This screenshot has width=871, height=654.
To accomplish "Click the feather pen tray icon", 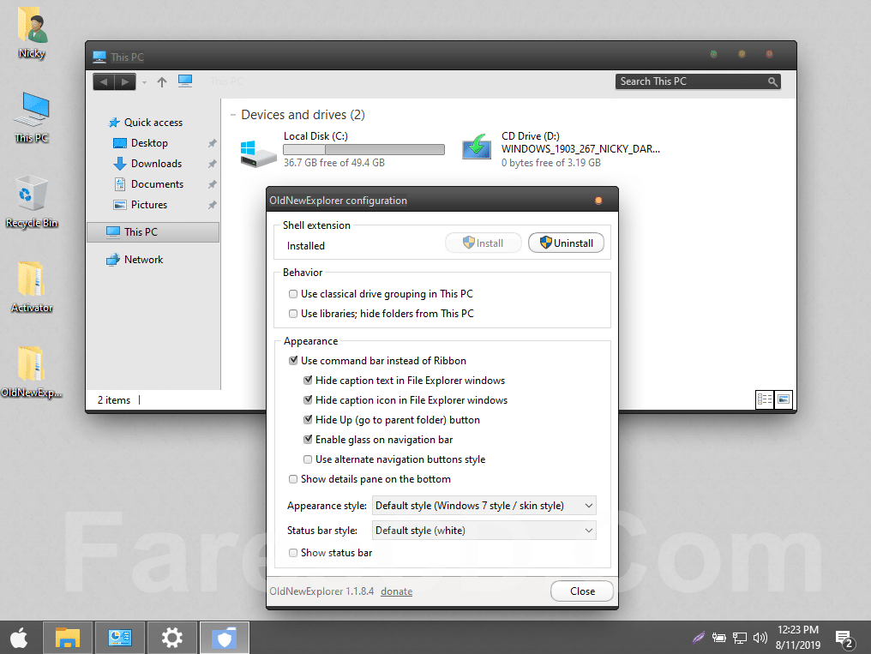I will 698,638.
